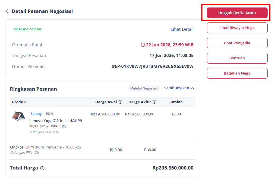Click the Negosiasi Selesai status badge
This screenshot has width=278, height=179.
pyautogui.click(x=27, y=29)
